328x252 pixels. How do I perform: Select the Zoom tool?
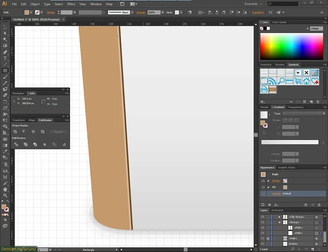click(5, 195)
